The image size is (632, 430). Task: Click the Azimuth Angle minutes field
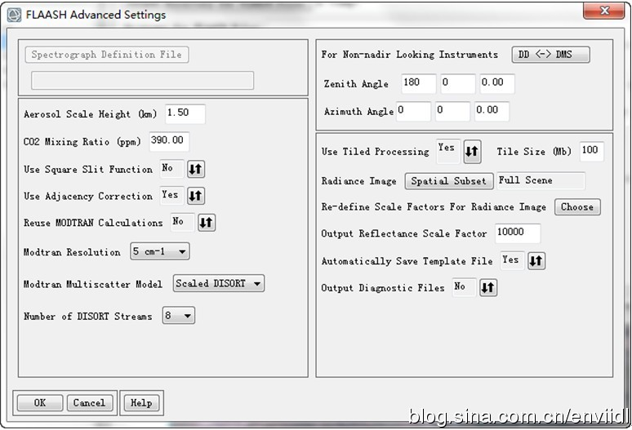pos(452,111)
